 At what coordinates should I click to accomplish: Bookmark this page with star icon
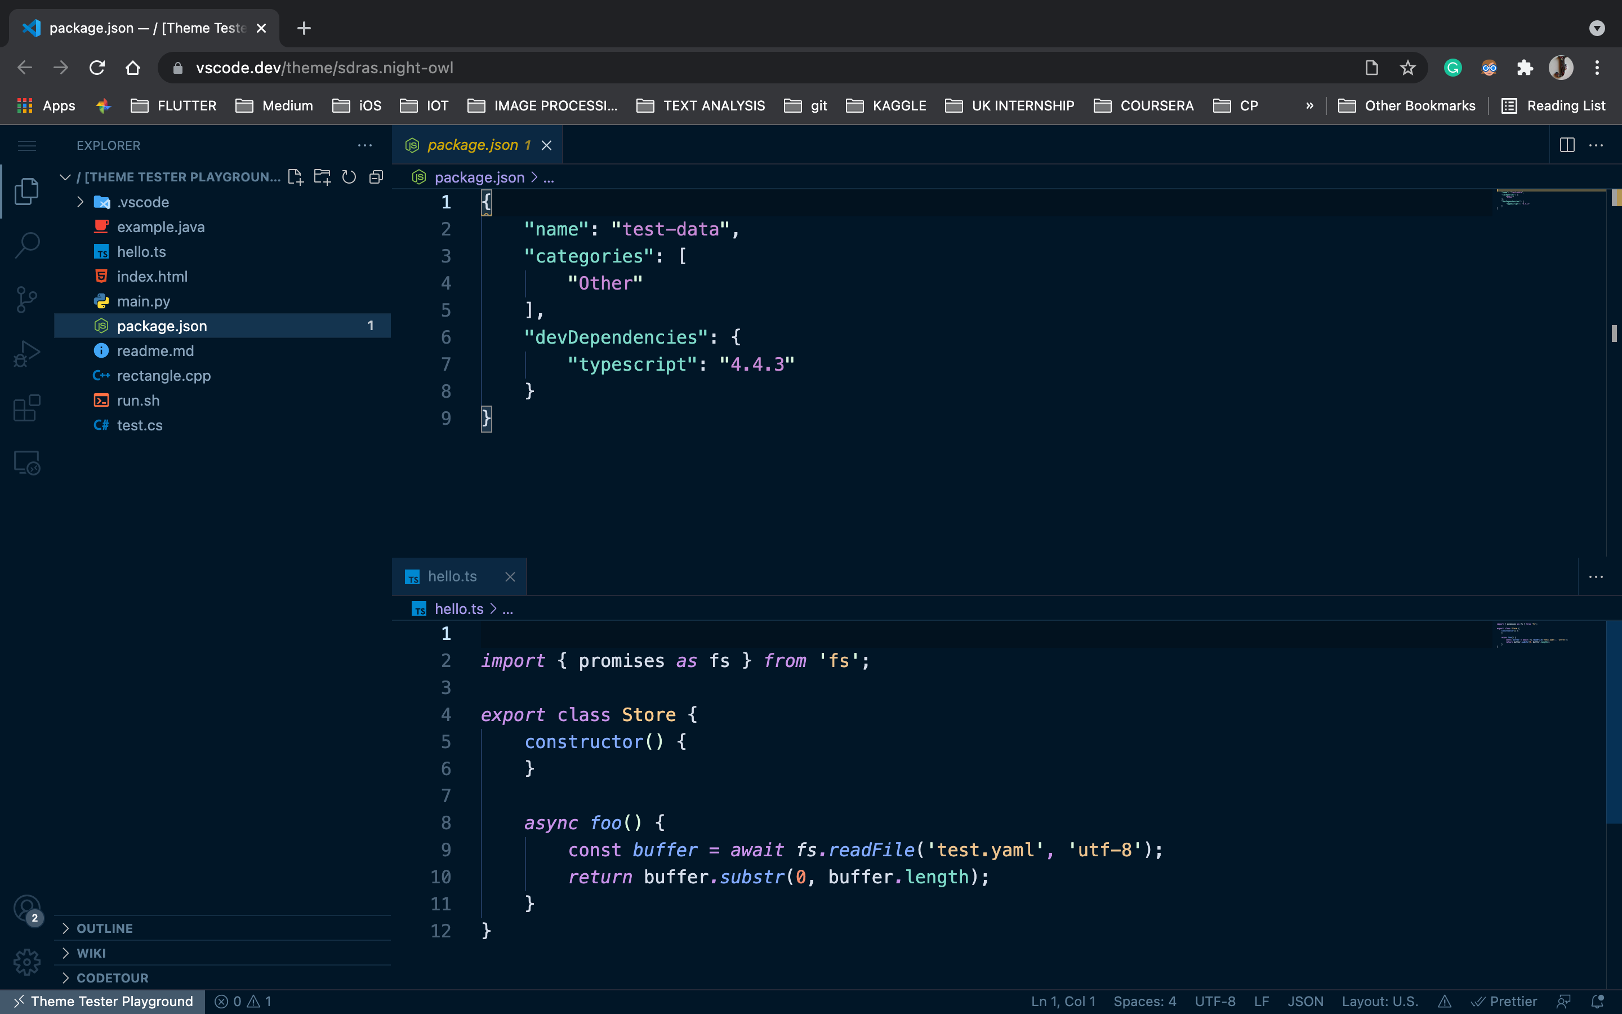point(1407,68)
